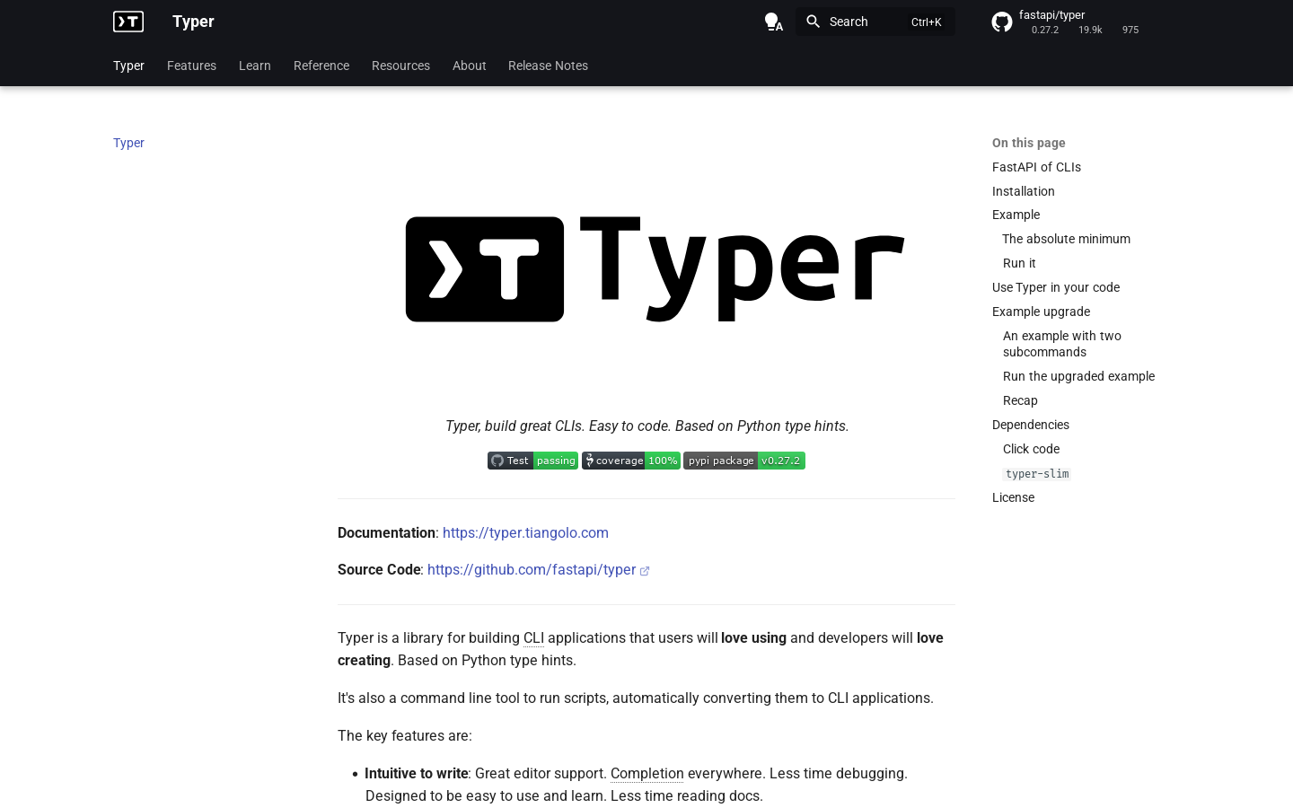The width and height of the screenshot is (1293, 808).
Task: Open the Reference tab
Action: click(x=321, y=66)
